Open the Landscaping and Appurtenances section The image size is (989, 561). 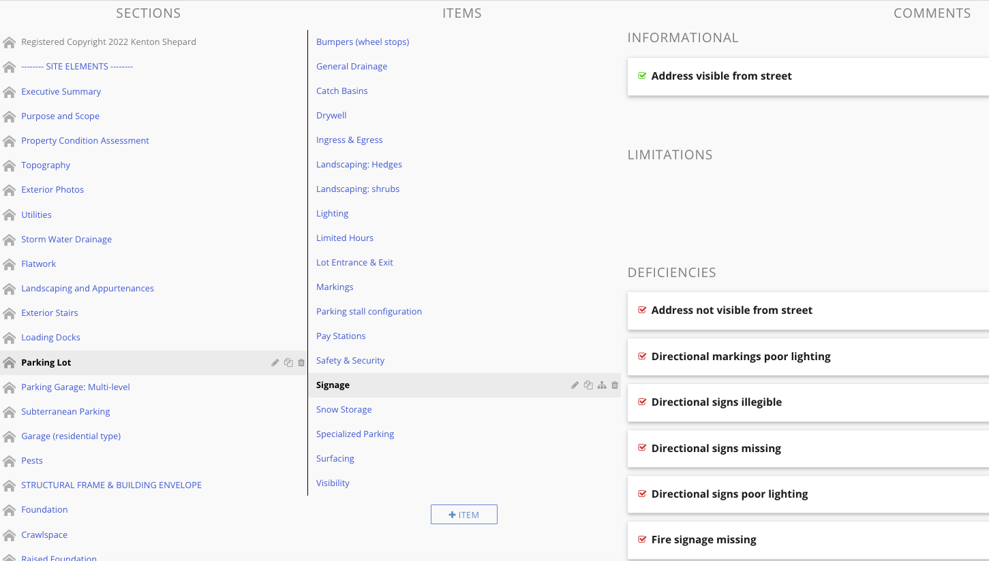pyautogui.click(x=87, y=289)
